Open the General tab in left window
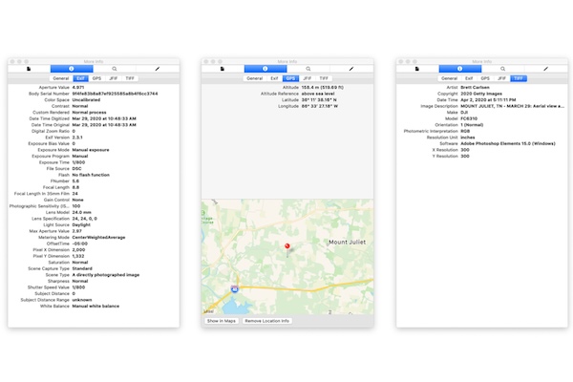The width and height of the screenshot is (573, 382). tap(61, 78)
